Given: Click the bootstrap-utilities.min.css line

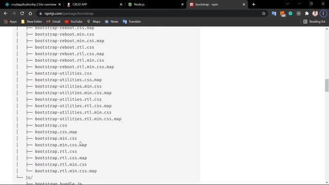Looking at the screenshot, I should coord(68,86).
